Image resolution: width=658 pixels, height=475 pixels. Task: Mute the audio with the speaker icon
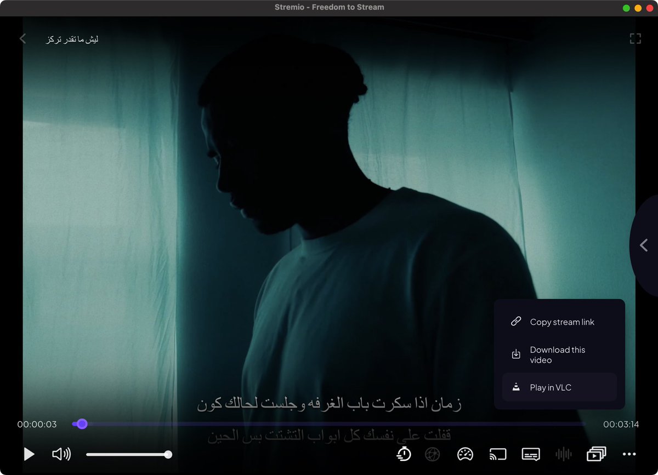point(61,454)
